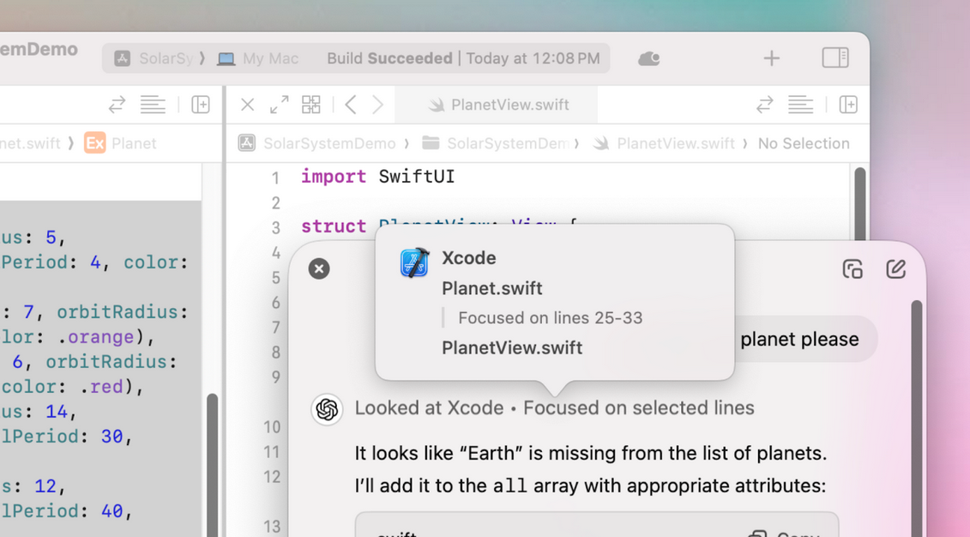Click the copy conversation icon in chat
Viewport: 970px width, 537px height.
(852, 269)
